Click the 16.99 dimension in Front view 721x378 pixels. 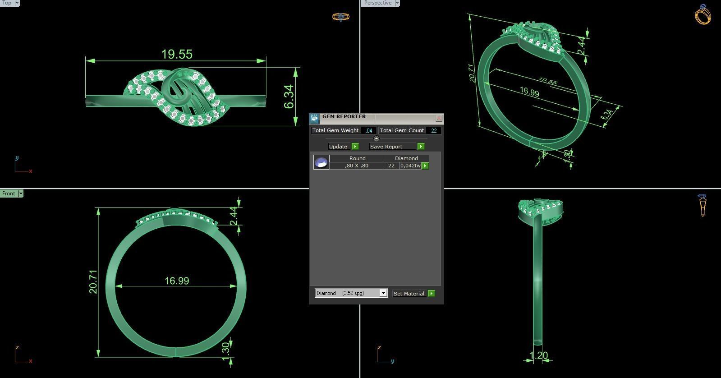coord(177,281)
